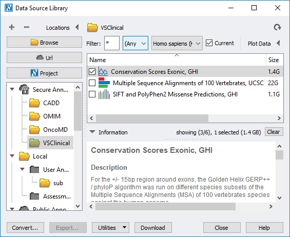This screenshot has height=237, width=290.
Task: Uncheck Conservation Scores Exonic checkbox
Action: [92, 71]
